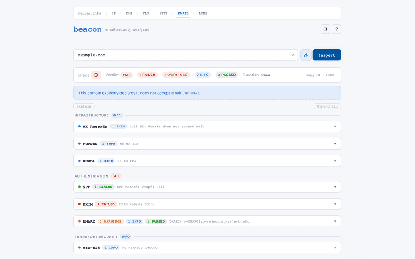415x259 pixels.
Task: Toggle the dark/light theme icon
Action: [x=326, y=29]
